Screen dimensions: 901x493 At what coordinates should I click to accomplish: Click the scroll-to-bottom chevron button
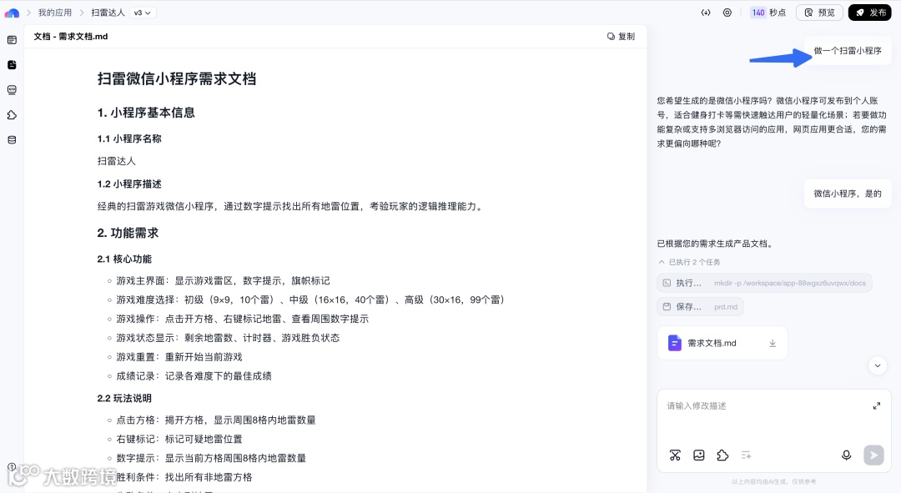click(x=878, y=365)
